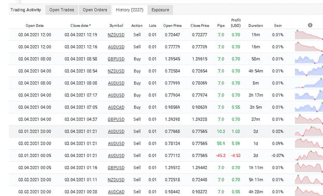Click close date 03.04.2021 08:08
The image size is (323, 196).
81,83
